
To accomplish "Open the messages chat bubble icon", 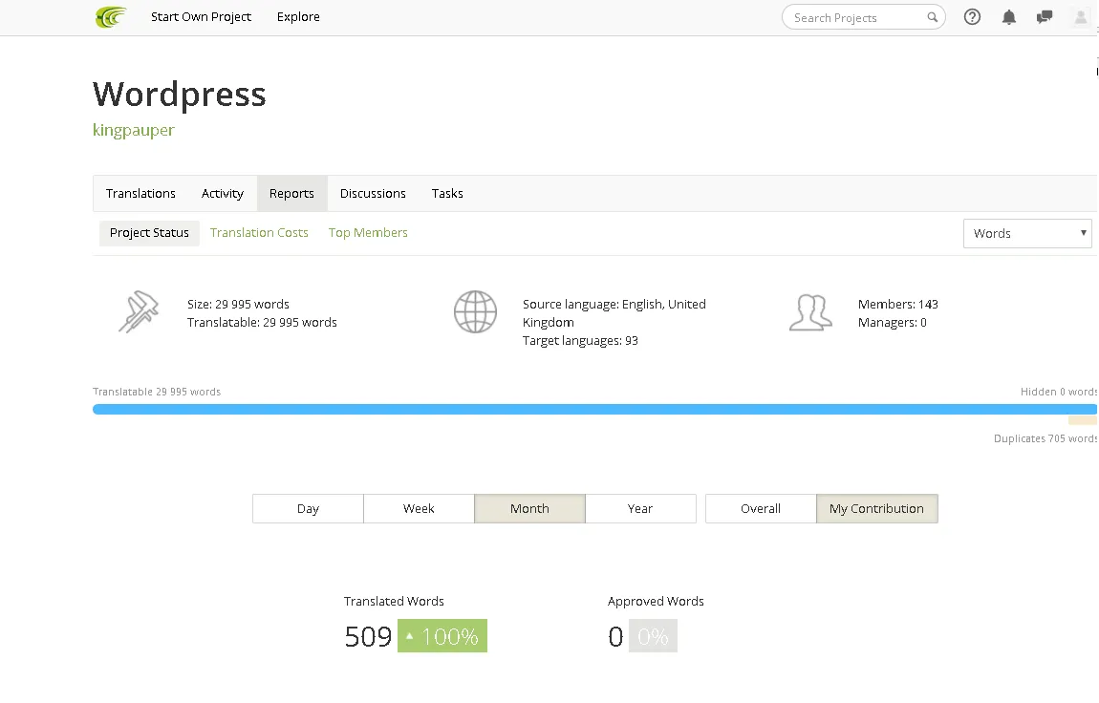I will coord(1045,17).
